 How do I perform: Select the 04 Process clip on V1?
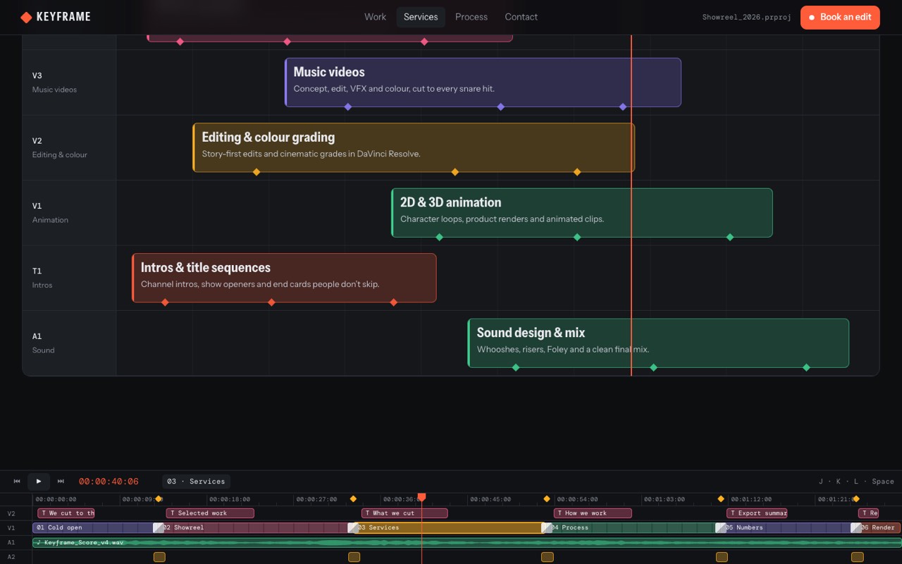click(633, 527)
